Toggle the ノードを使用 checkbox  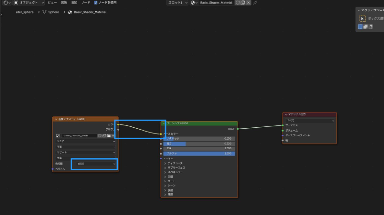(x=96, y=3)
